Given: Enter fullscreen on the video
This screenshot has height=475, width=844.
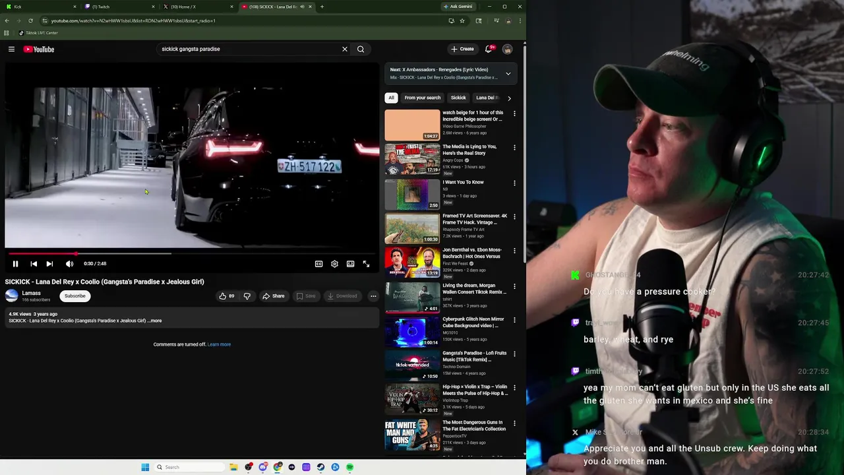Looking at the screenshot, I should coord(366,264).
